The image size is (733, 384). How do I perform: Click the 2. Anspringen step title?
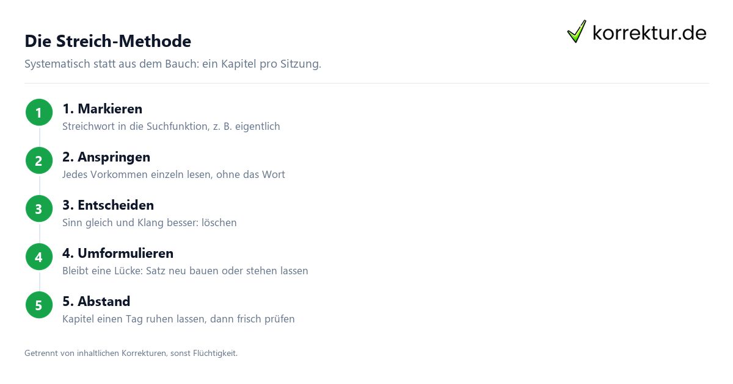[x=106, y=157]
